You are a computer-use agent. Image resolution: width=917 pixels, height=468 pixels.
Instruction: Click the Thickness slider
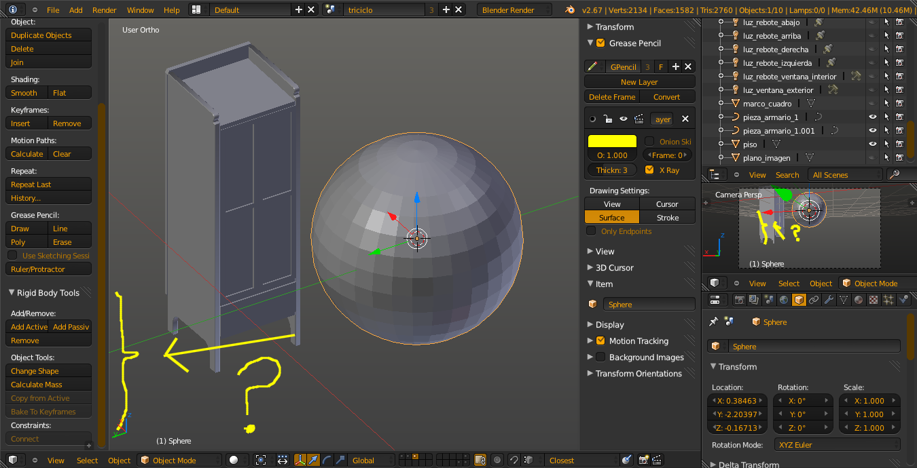[612, 170]
